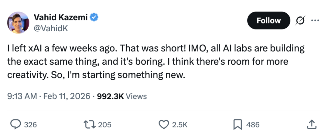
Task: Click the 9:13 AM timestamp
Action: tap(22, 96)
